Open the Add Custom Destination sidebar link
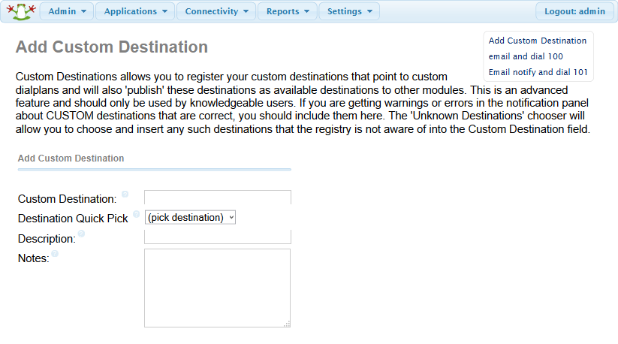This screenshot has width=618, height=344. coord(538,41)
